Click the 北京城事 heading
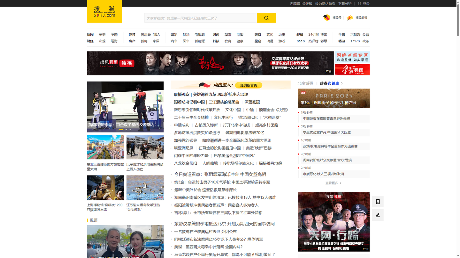 click(305, 83)
